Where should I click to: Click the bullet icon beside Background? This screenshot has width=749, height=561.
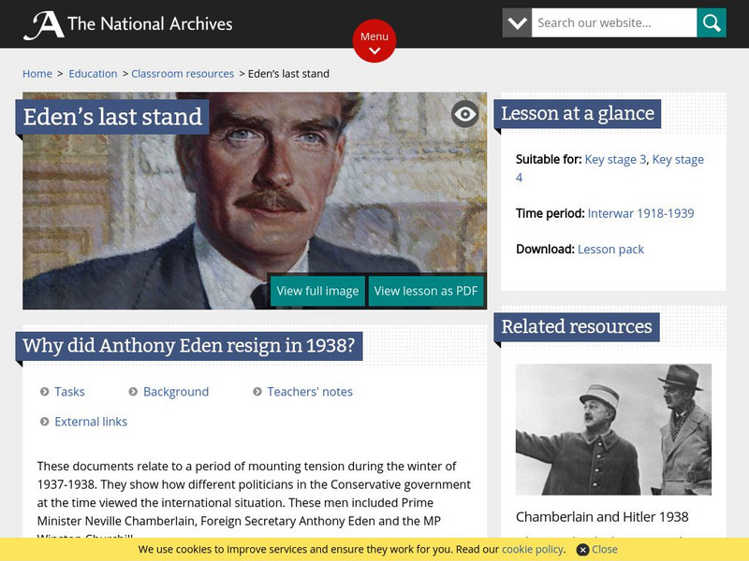(x=133, y=392)
